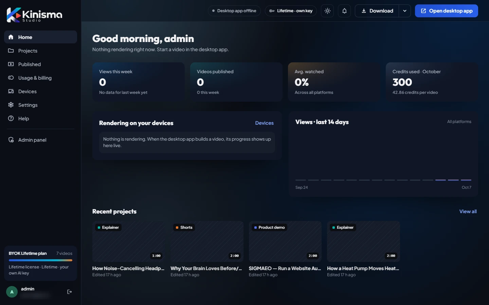Click the lifetime plan usage progress bar
This screenshot has height=305, width=489.
(40, 260)
